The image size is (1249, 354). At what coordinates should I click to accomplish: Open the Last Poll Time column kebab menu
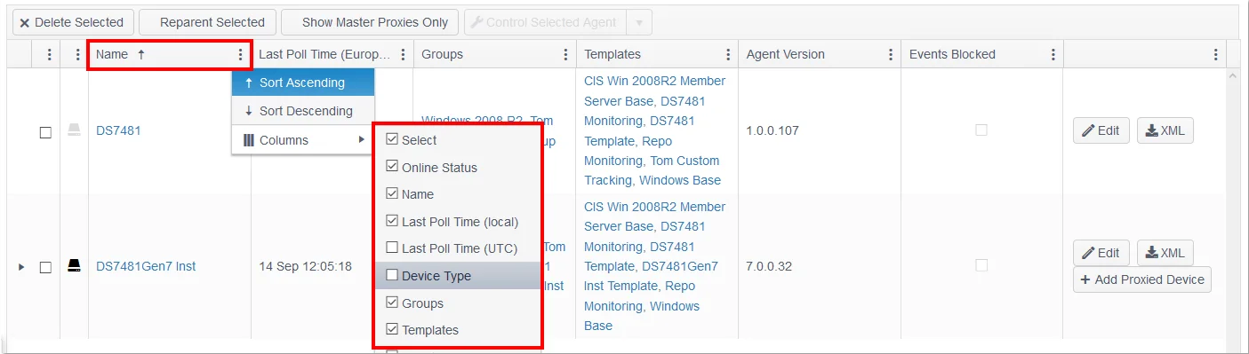(404, 54)
